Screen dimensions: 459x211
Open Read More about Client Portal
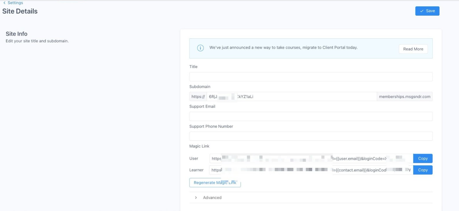click(413, 49)
